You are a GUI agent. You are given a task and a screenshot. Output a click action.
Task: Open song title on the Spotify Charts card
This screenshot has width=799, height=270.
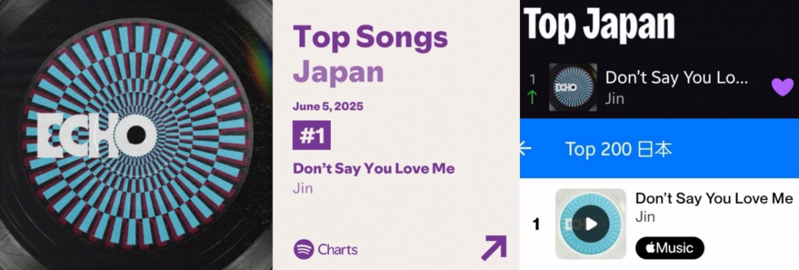(x=374, y=168)
